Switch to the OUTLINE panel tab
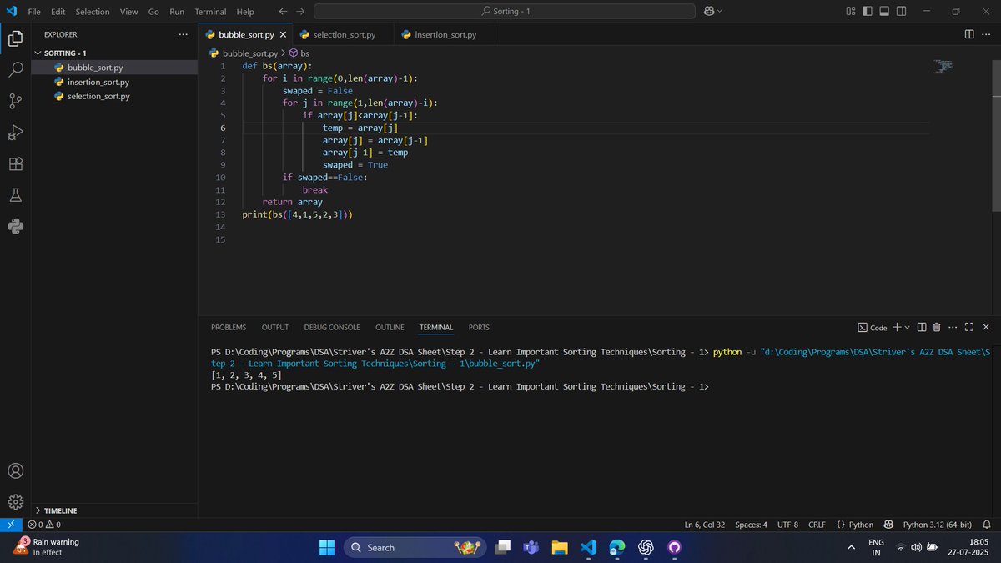 (390, 328)
